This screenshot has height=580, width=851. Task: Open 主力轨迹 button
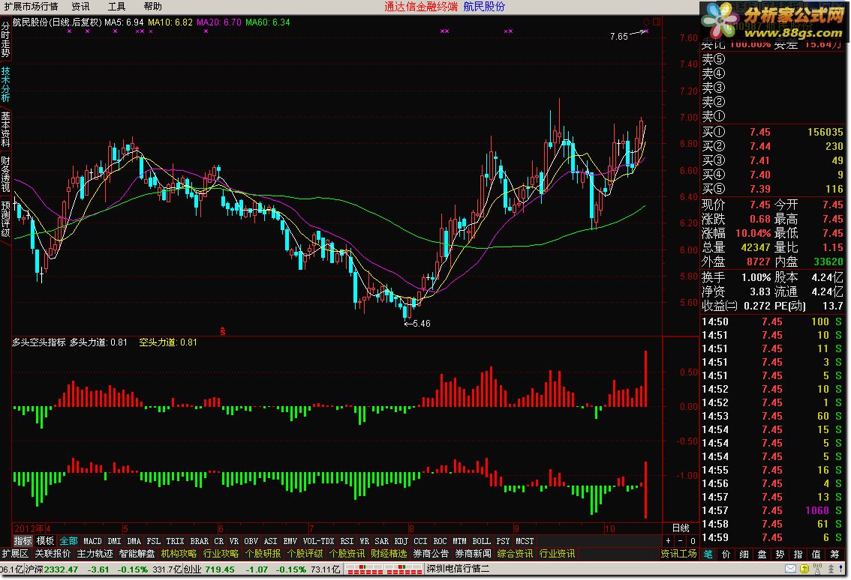95,554
